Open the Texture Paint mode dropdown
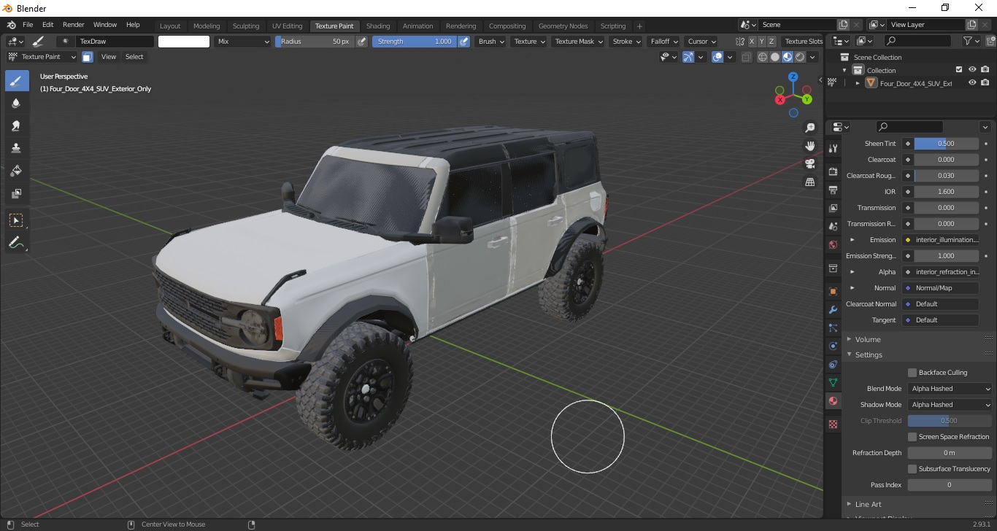The image size is (997, 531). tap(42, 57)
